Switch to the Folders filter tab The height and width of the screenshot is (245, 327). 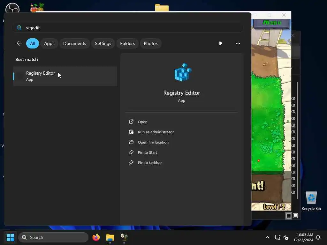point(127,43)
